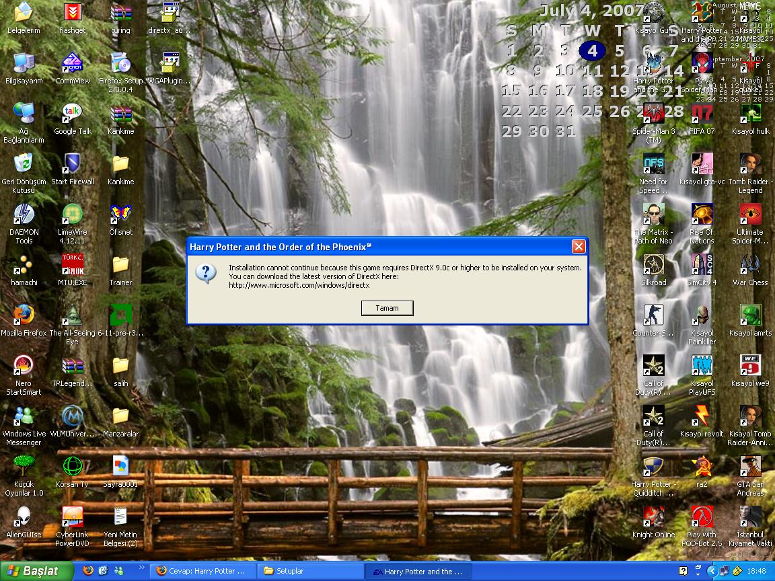Select the Korsan Tv icon
This screenshot has height=581, width=775.
tap(72, 472)
